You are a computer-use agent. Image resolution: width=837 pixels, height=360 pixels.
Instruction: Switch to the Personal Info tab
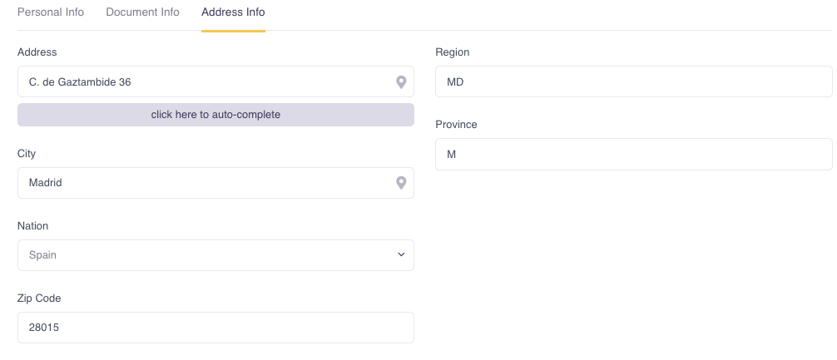click(51, 12)
